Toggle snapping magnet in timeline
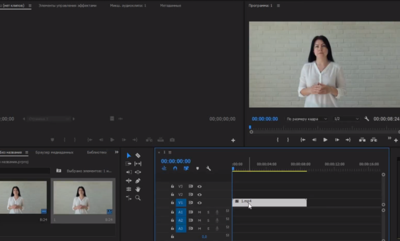This screenshot has width=400, height=241. point(175,168)
